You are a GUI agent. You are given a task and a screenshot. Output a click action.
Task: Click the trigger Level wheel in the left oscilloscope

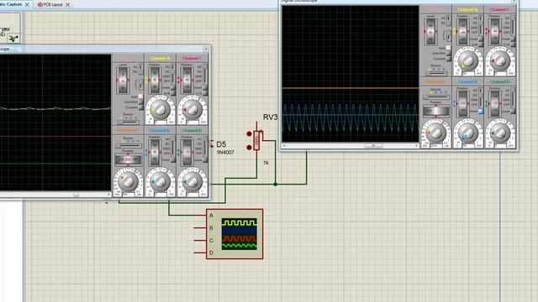(123, 81)
